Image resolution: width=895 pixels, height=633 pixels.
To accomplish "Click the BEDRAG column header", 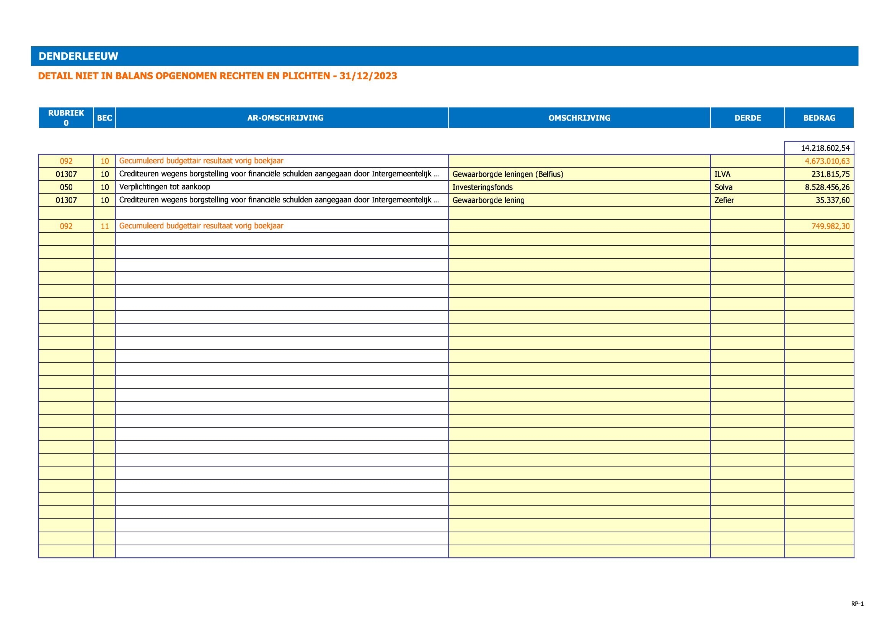I will click(819, 118).
